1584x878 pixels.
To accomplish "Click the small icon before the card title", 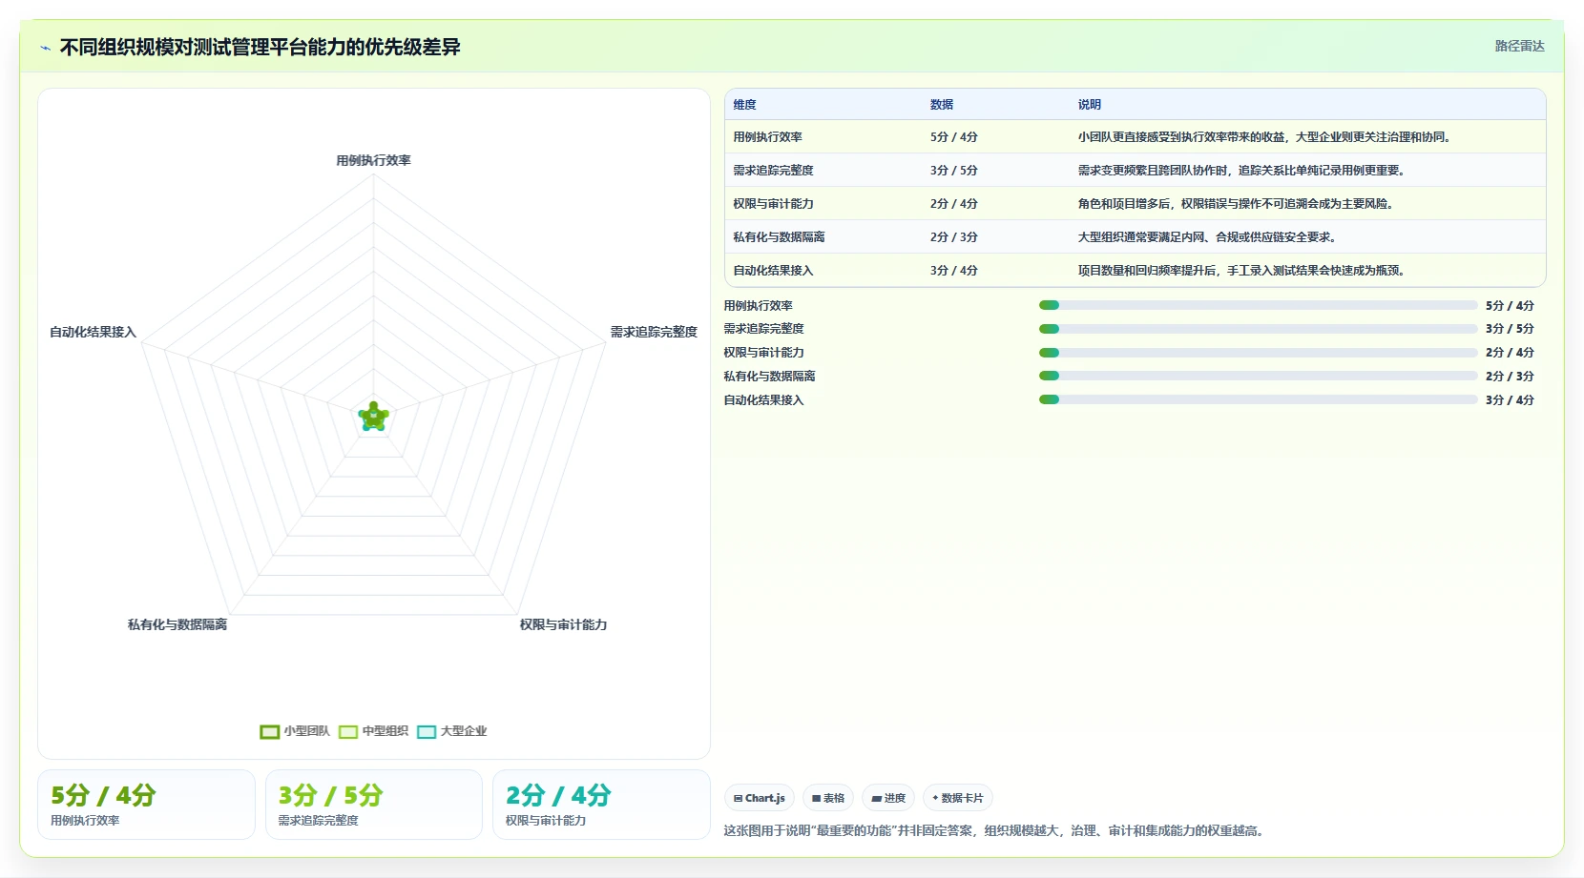I will coord(45,48).
